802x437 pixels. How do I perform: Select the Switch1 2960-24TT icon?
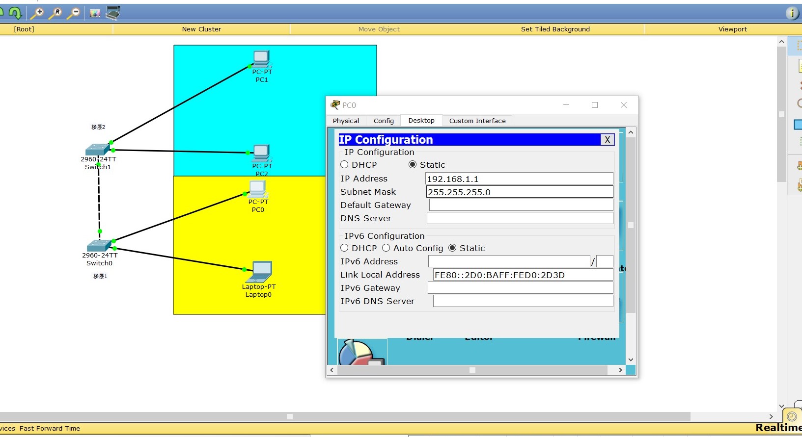[x=97, y=149]
